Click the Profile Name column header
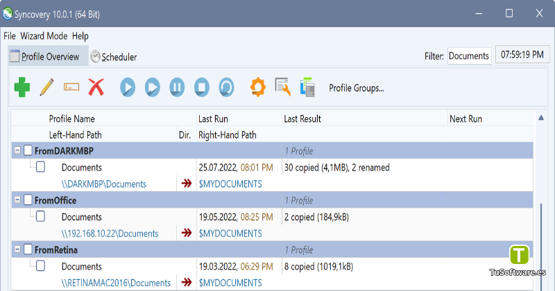Viewport: 555px width, 291px height. pyautogui.click(x=72, y=118)
